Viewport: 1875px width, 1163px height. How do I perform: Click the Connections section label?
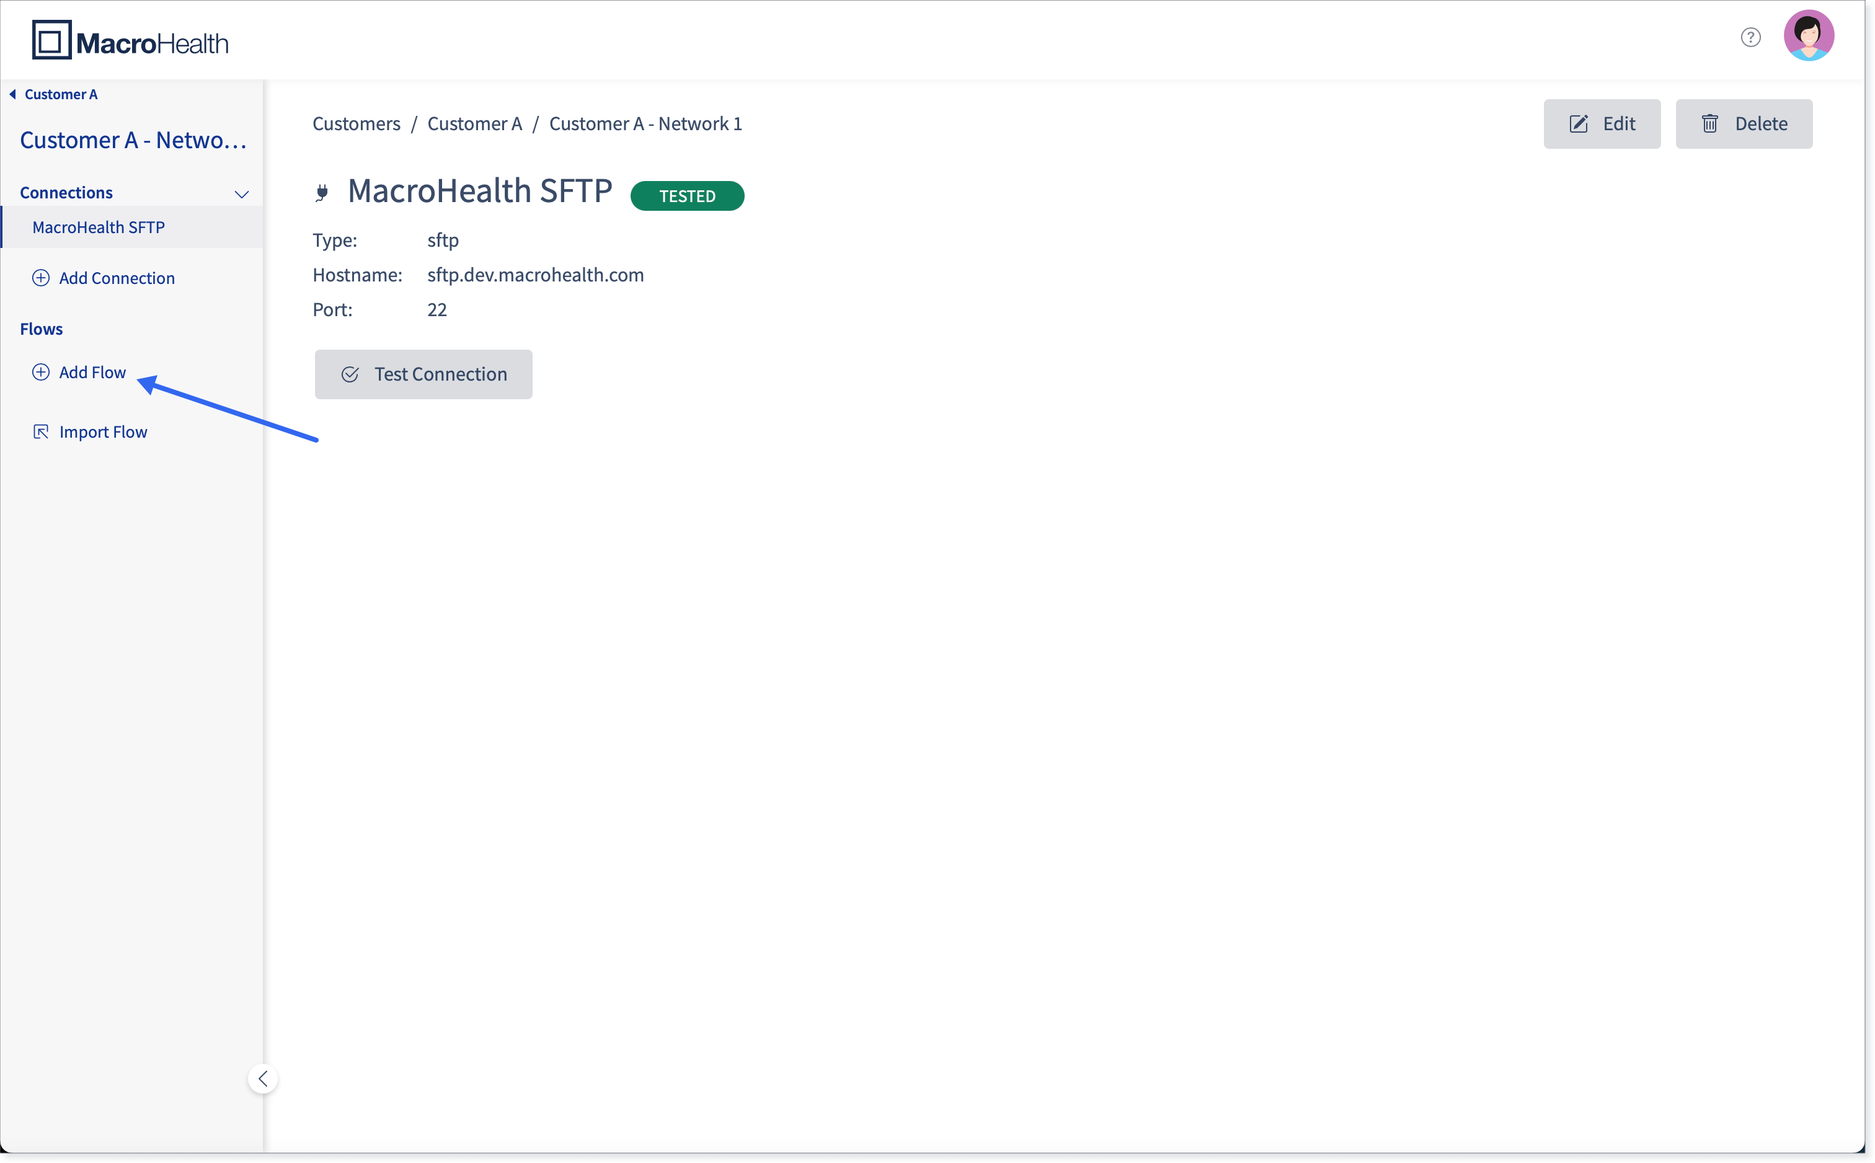click(66, 192)
